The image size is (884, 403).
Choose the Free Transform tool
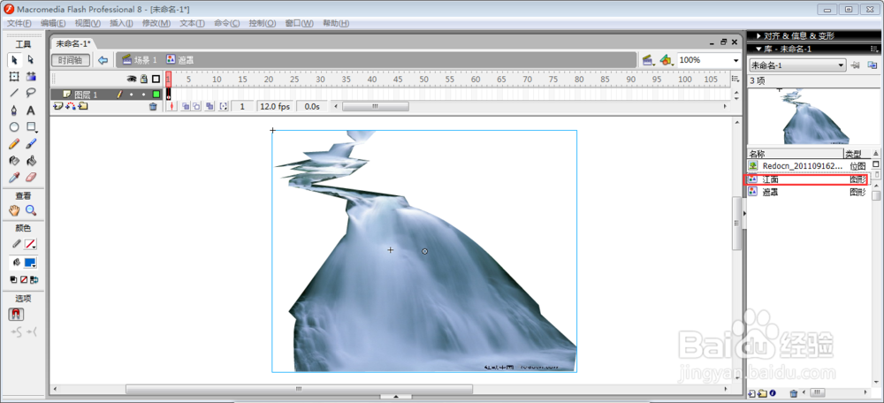[15, 77]
